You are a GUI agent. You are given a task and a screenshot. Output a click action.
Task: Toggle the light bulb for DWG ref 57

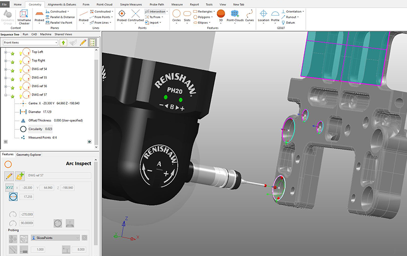(x=20, y=97)
